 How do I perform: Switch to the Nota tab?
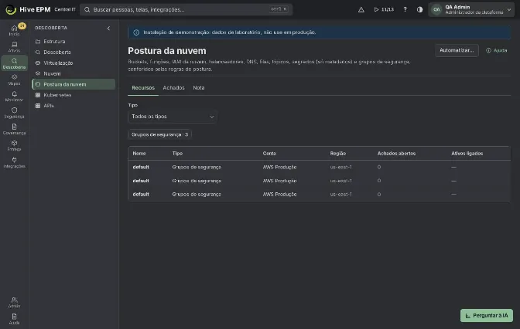pos(199,88)
